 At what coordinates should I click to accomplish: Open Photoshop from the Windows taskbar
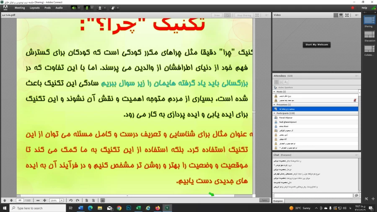click(x=129, y=208)
